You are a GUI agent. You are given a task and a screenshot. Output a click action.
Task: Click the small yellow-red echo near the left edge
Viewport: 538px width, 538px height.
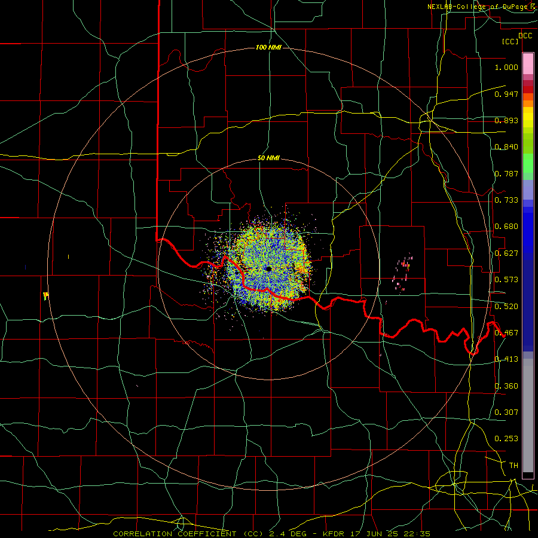pos(45,296)
